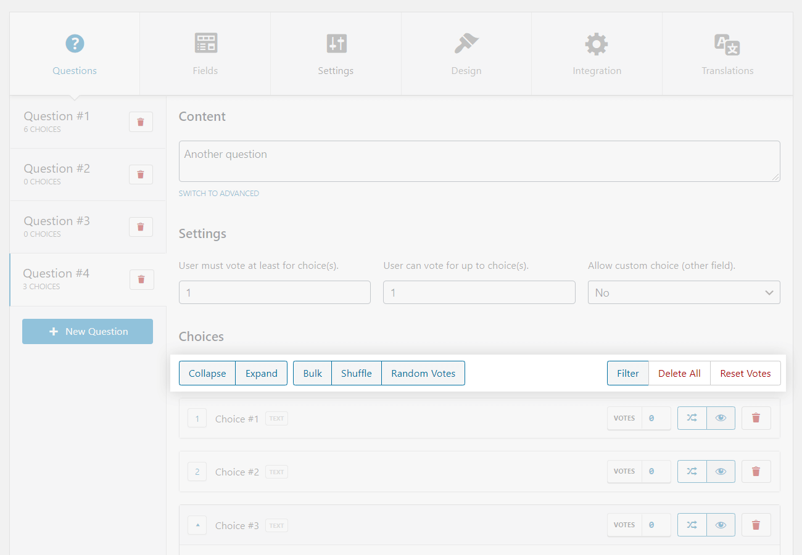Select Question #3 in the sidebar
802x555 pixels.
(x=88, y=227)
